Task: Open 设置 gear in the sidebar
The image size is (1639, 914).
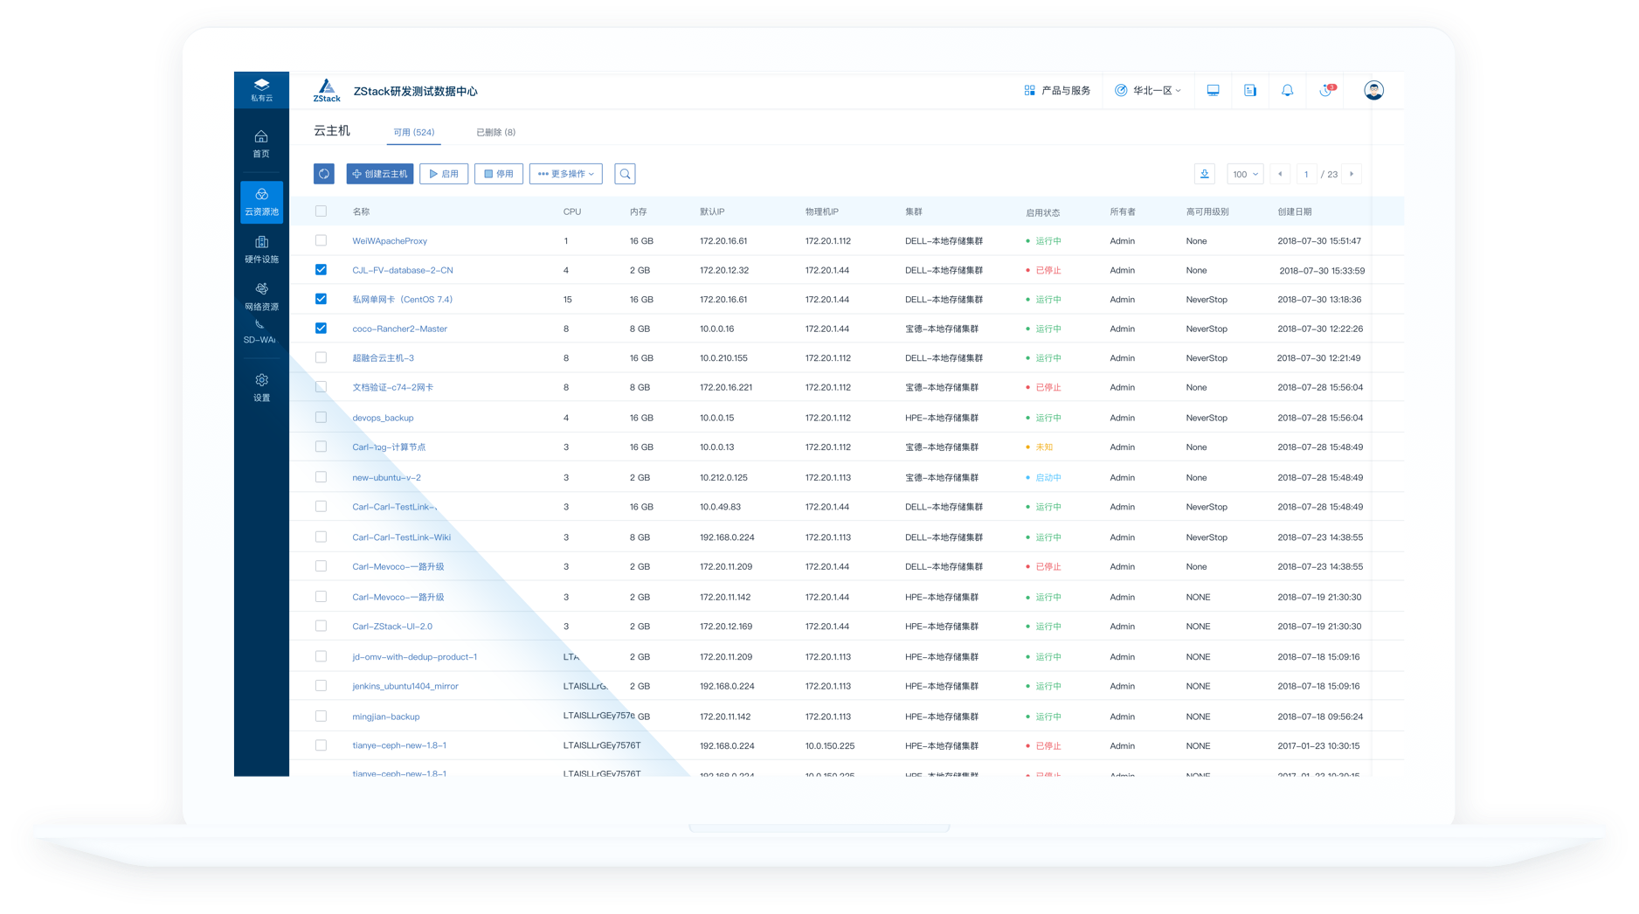Action: pyautogui.click(x=261, y=387)
